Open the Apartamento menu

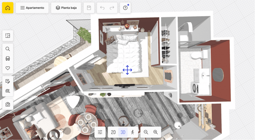click(32, 8)
